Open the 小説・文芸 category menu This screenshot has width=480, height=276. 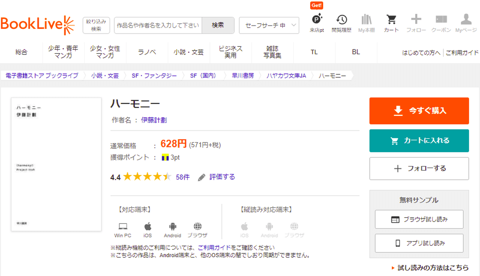[189, 52]
